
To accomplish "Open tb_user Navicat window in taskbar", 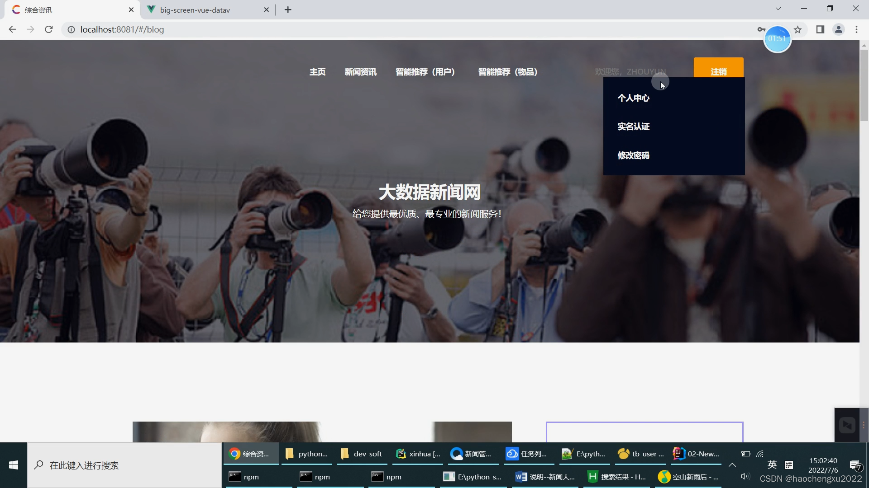I will 640,454.
